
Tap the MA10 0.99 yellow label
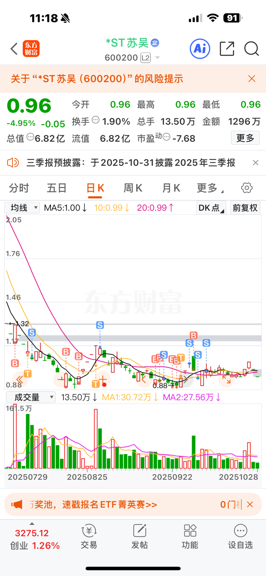[112, 208]
